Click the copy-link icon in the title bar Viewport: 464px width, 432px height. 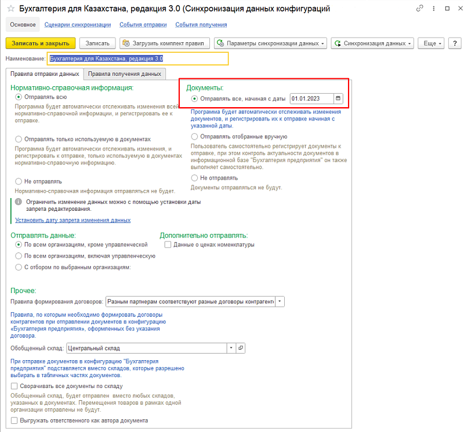click(x=420, y=9)
